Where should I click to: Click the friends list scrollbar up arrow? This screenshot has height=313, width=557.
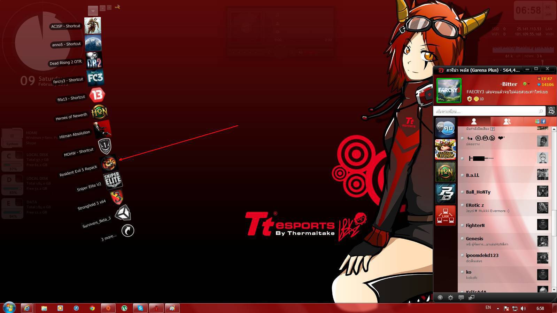pos(554,129)
